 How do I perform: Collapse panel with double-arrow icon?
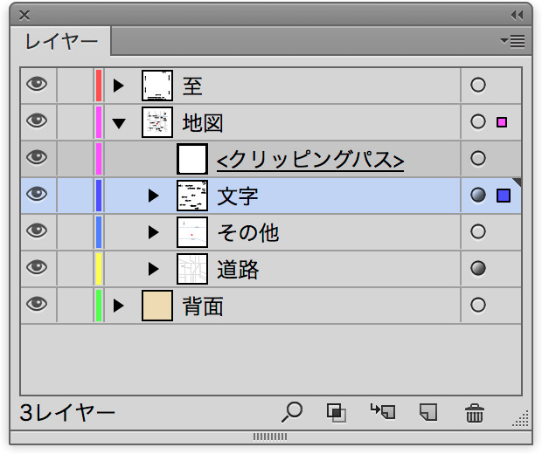tap(518, 15)
